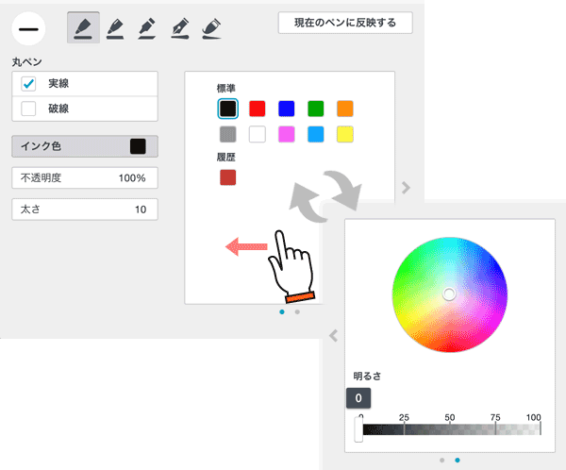Screen dimensions: 566x470
Task: Go to next color page arrow
Action: pos(406,188)
